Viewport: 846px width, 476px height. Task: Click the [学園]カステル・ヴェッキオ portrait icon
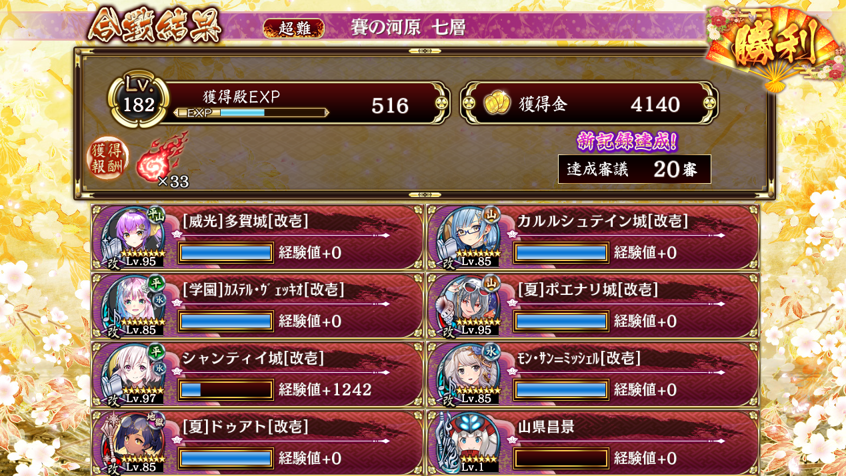(x=133, y=306)
